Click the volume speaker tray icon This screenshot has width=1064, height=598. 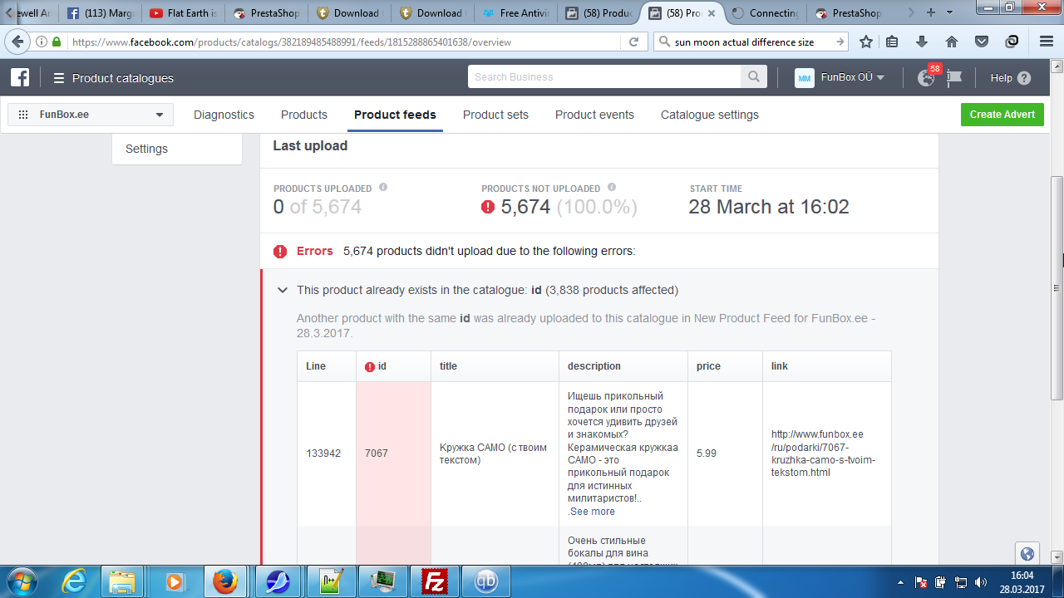(x=981, y=582)
